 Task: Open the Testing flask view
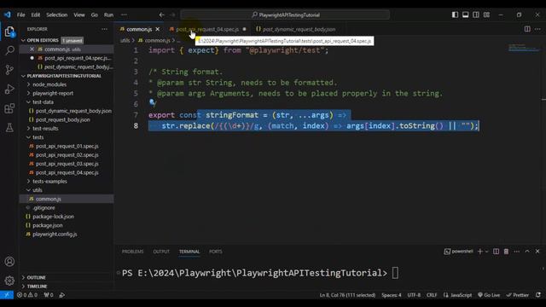click(x=9, y=127)
